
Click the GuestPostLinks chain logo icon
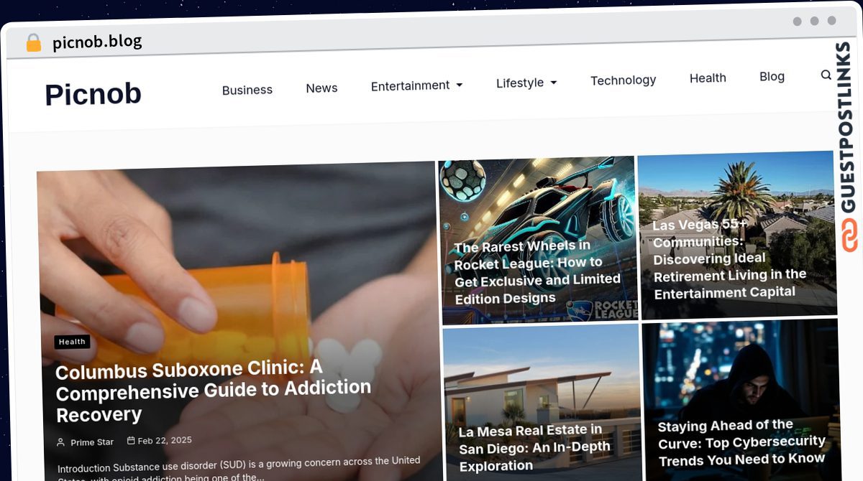(850, 236)
